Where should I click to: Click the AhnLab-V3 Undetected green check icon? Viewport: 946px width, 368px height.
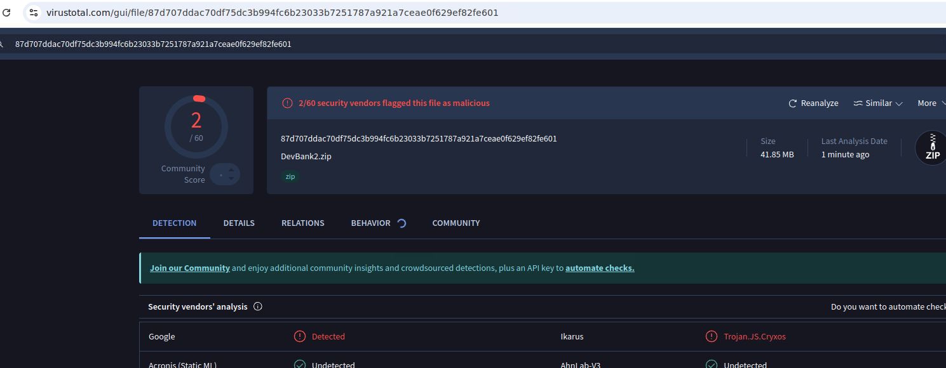click(712, 365)
